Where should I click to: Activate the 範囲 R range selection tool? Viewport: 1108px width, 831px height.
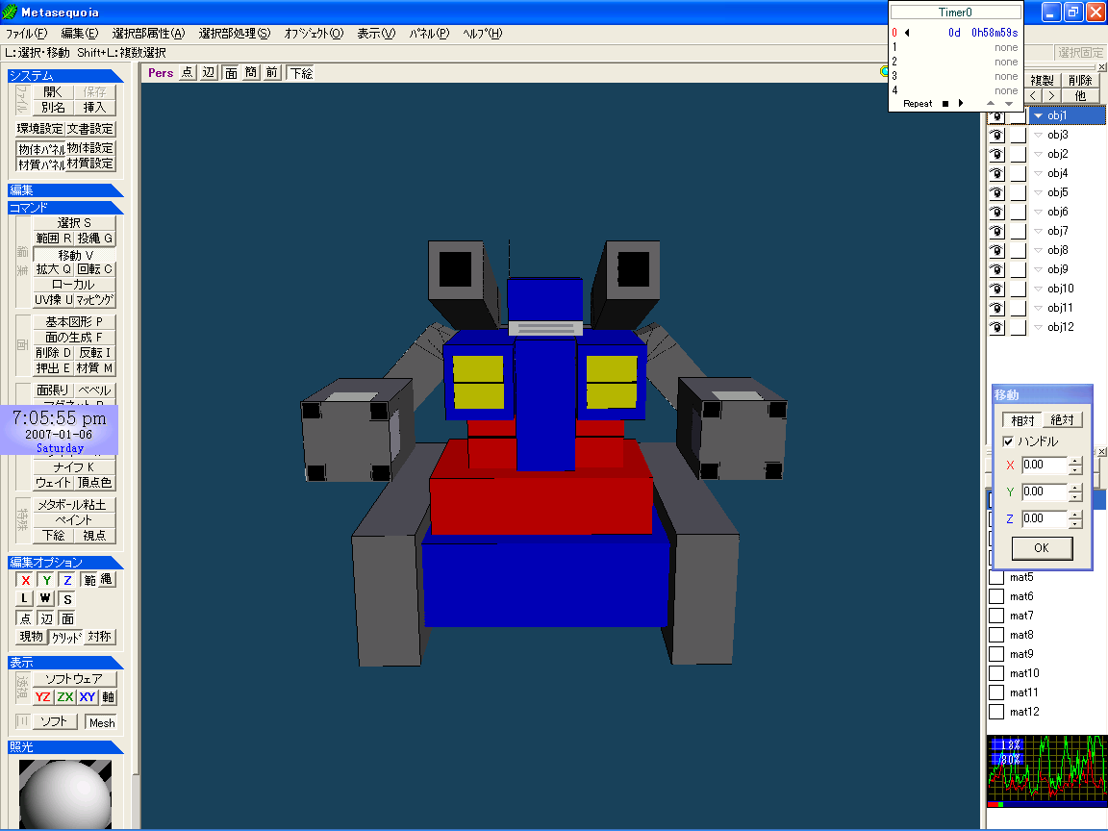pyautogui.click(x=54, y=239)
